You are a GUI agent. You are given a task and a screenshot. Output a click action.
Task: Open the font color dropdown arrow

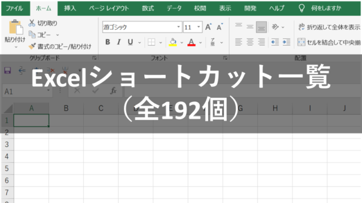point(200,43)
